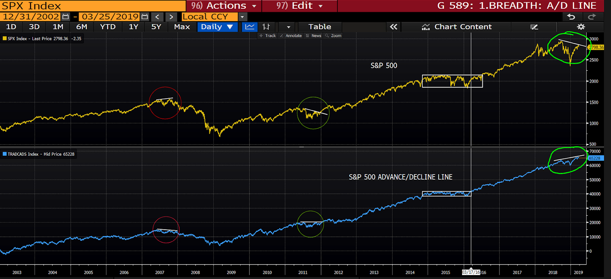Screen dimensions: 611x279
Task: Set range to 5Y
Action: pyautogui.click(x=156, y=27)
